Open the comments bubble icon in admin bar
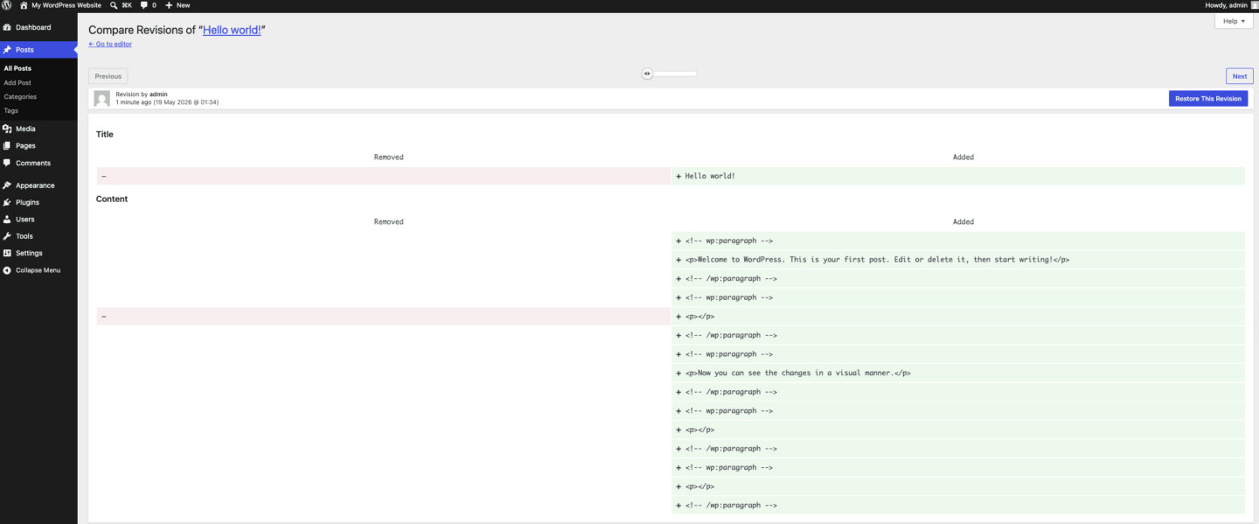 pos(144,5)
